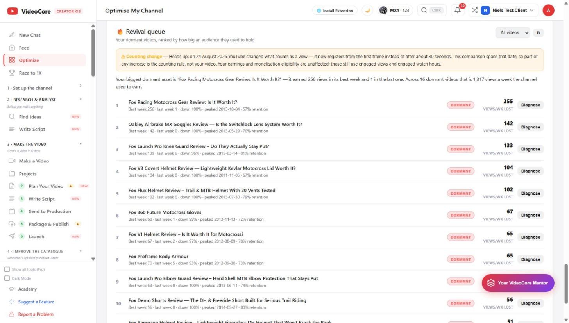Open Your VideoCore Mentor button
Screen dimensions: 569x323
(x=518, y=283)
